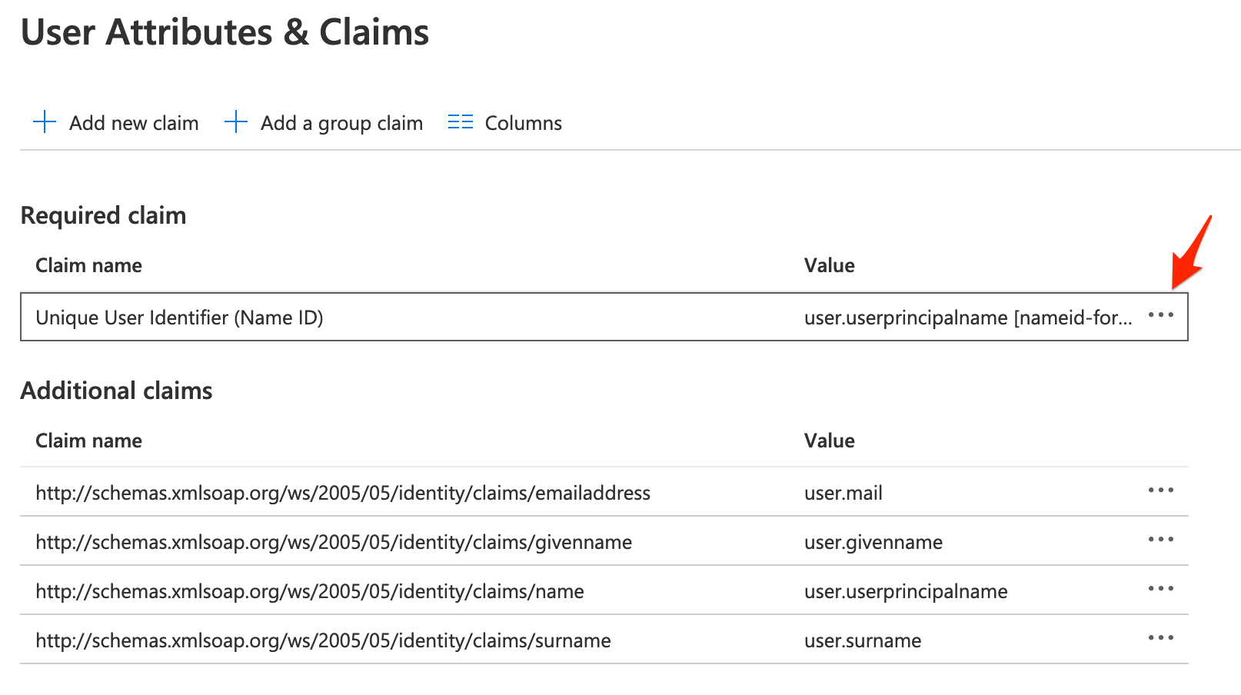Image resolution: width=1241 pixels, height=695 pixels.
Task: Open ellipsis menu for givenname claim
Action: point(1160,540)
